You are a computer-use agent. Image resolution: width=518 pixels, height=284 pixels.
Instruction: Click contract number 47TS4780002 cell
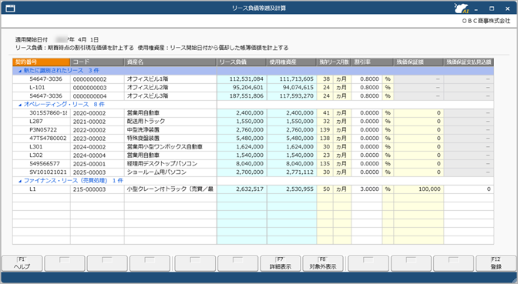tap(42, 139)
